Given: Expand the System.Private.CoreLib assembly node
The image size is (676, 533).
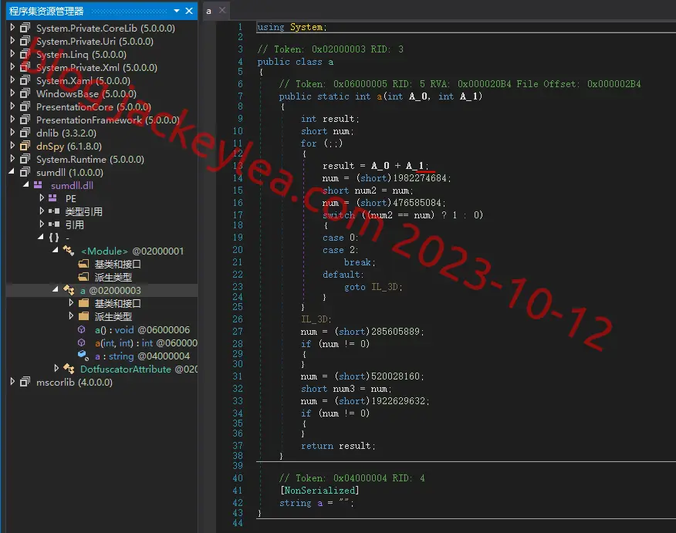Looking at the screenshot, I should [12, 28].
